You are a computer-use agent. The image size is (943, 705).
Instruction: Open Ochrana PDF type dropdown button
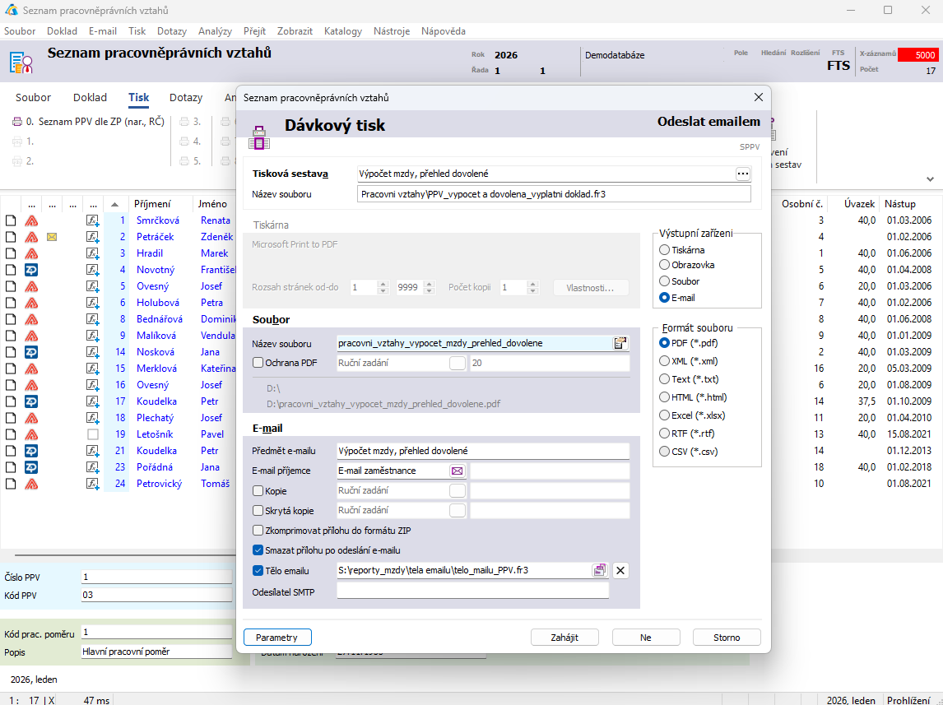click(457, 363)
